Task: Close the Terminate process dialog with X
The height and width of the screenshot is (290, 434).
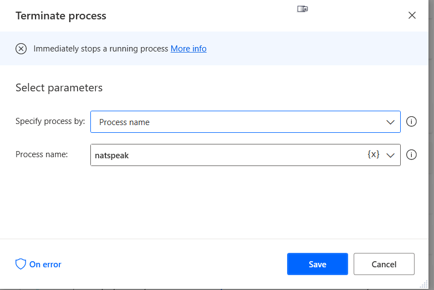Action: (412, 15)
